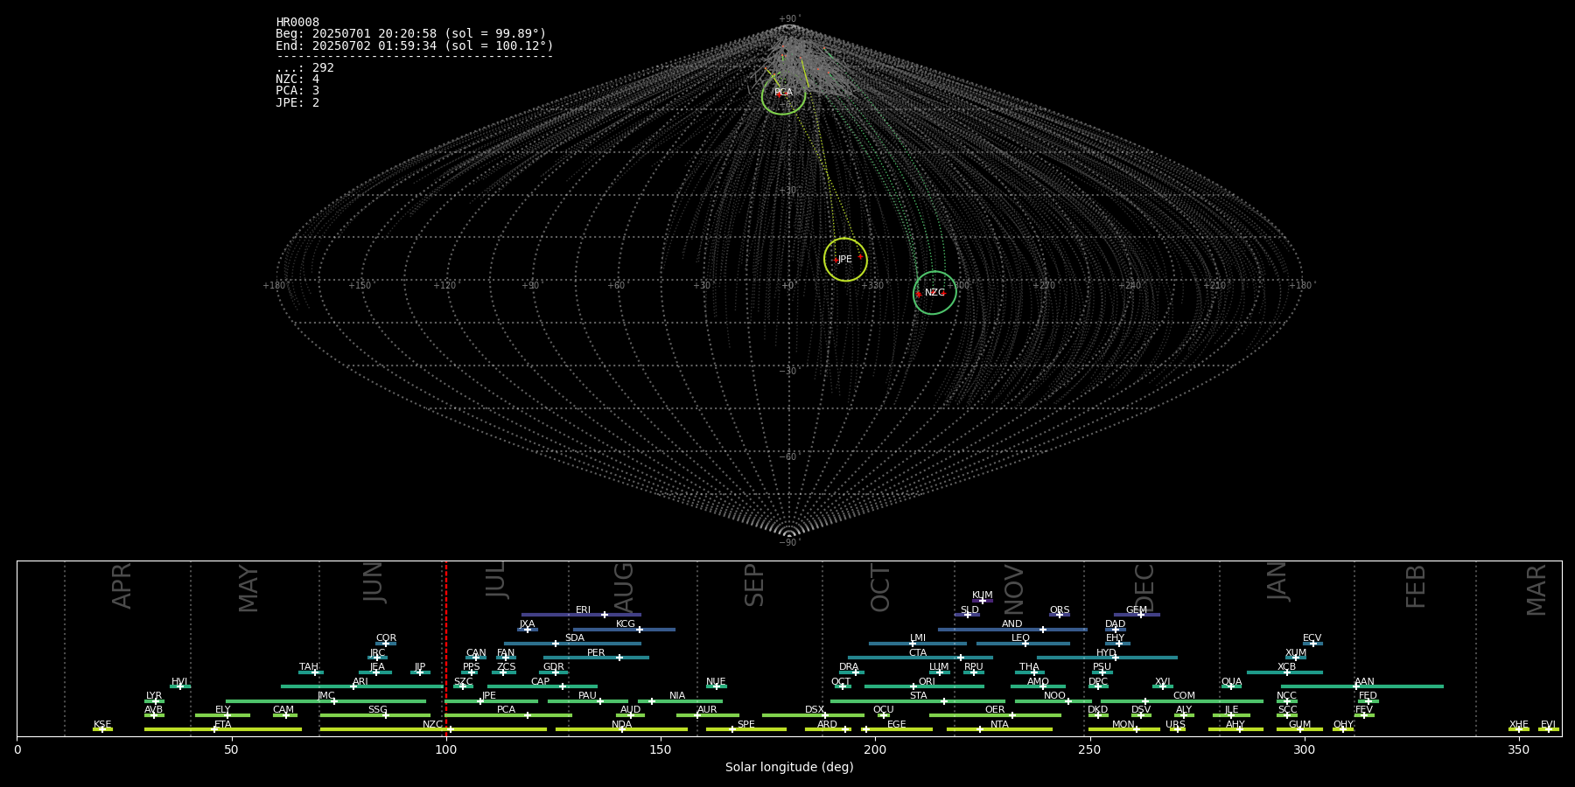Screen dimensions: 1575x787
Task: Click the NTA shower bar in the timeline
Action: pos(999,729)
